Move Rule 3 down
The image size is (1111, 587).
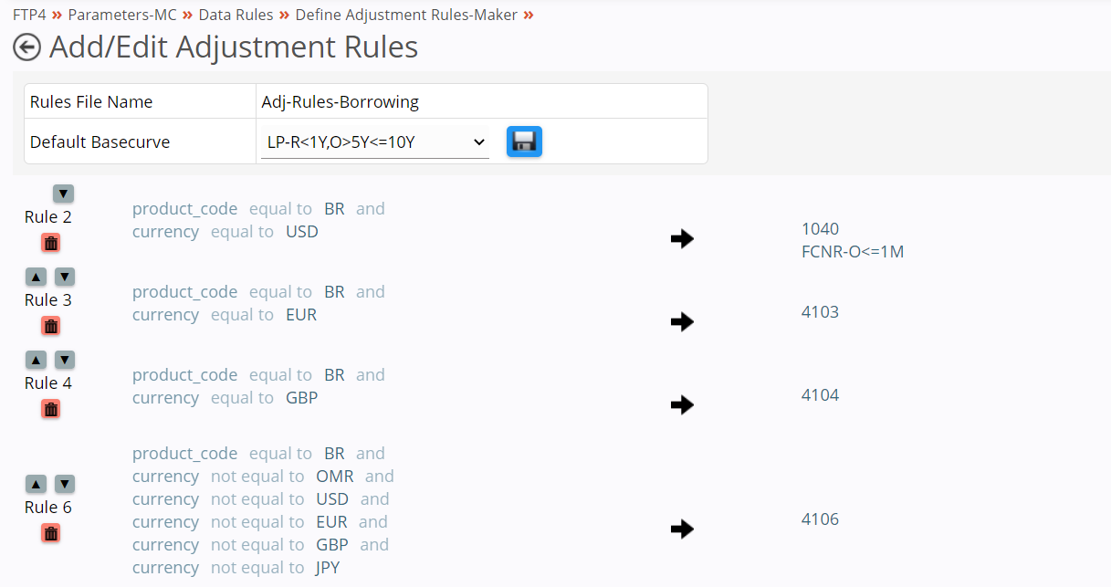(x=65, y=277)
